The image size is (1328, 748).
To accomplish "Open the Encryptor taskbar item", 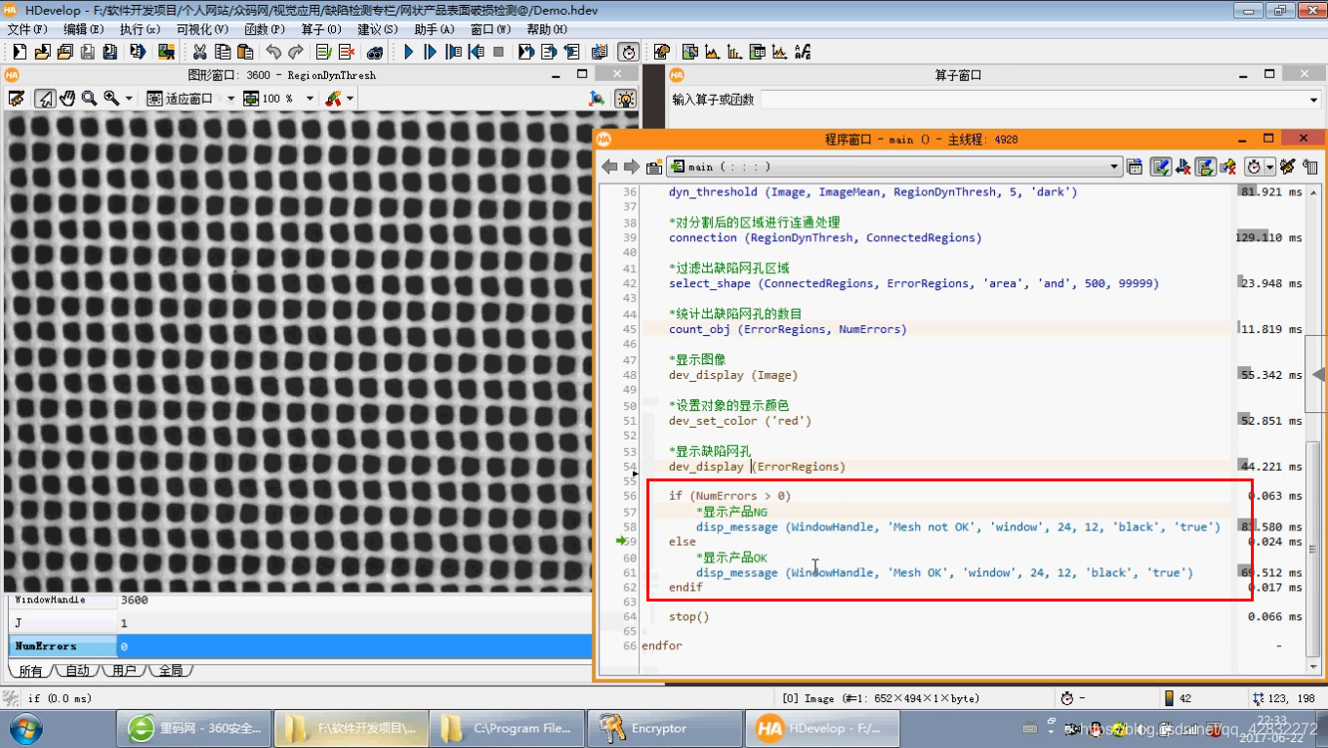I will pyautogui.click(x=663, y=728).
